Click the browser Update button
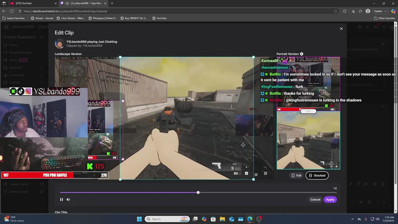 [x=378, y=11]
